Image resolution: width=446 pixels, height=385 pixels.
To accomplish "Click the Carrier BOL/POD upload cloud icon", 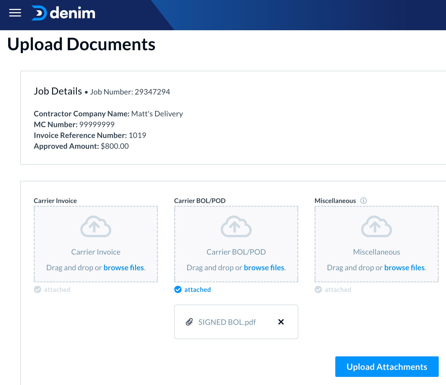I will (236, 227).
